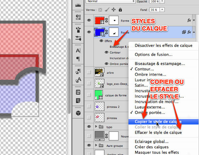Click the Fond 35 % field
The width and height of the screenshot is (199, 155).
(x=155, y=10)
